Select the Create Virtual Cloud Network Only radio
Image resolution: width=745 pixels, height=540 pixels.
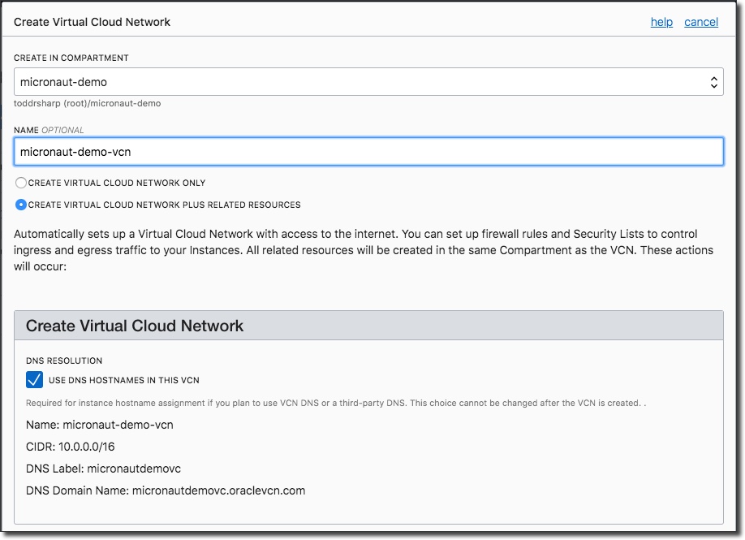[21, 183]
